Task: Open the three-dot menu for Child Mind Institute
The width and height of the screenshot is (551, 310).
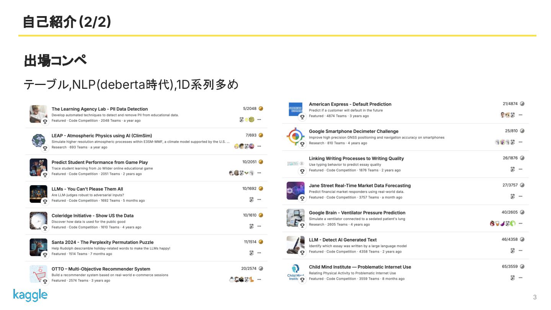Action: 520,278
